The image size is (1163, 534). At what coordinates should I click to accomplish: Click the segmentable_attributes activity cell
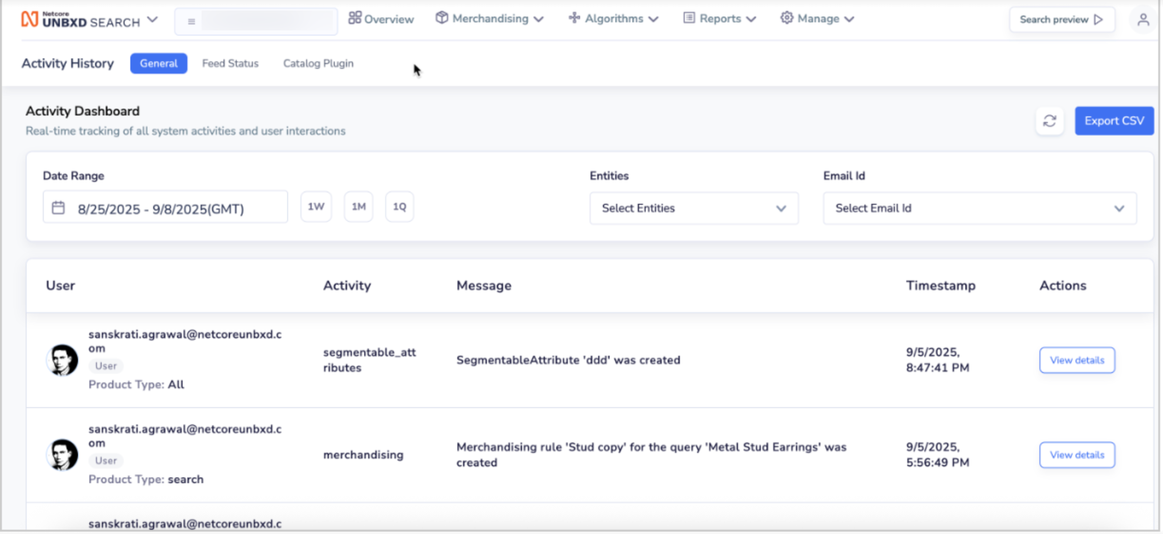(369, 360)
